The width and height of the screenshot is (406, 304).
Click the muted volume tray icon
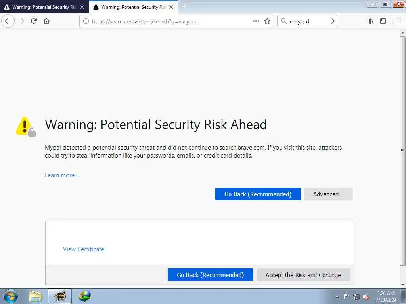pyautogui.click(x=366, y=296)
